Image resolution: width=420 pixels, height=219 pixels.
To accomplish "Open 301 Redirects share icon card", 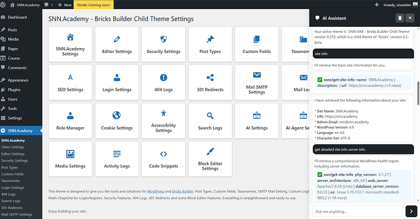I will [x=210, y=83].
